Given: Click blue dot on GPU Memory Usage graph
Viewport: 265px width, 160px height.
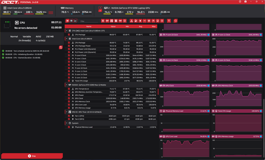Looking at the screenshot, I should point(260,136).
